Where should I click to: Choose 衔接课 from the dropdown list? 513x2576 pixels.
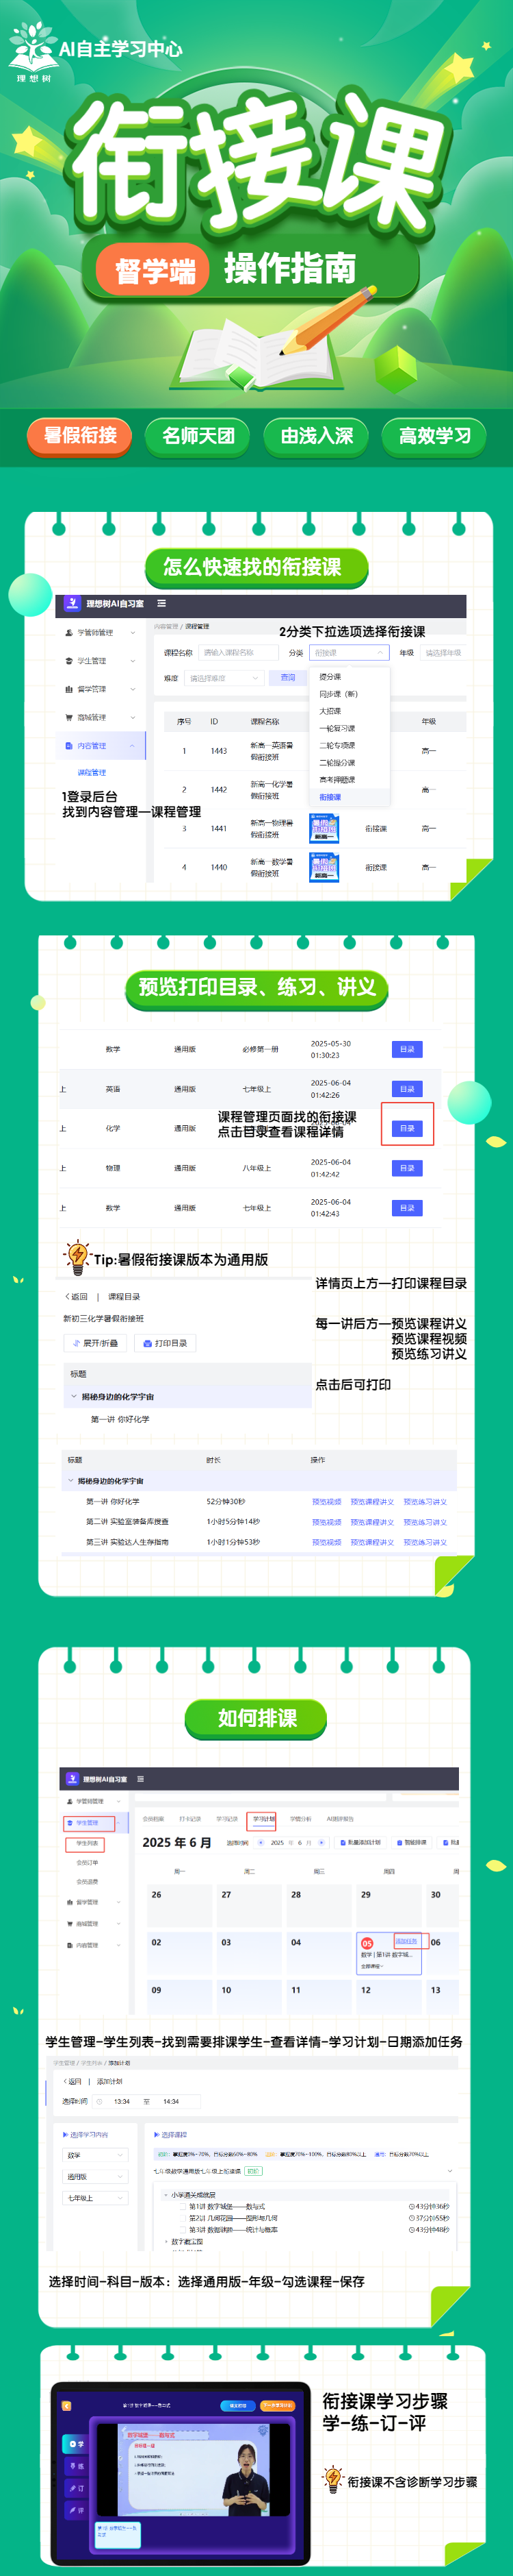pos(330,797)
